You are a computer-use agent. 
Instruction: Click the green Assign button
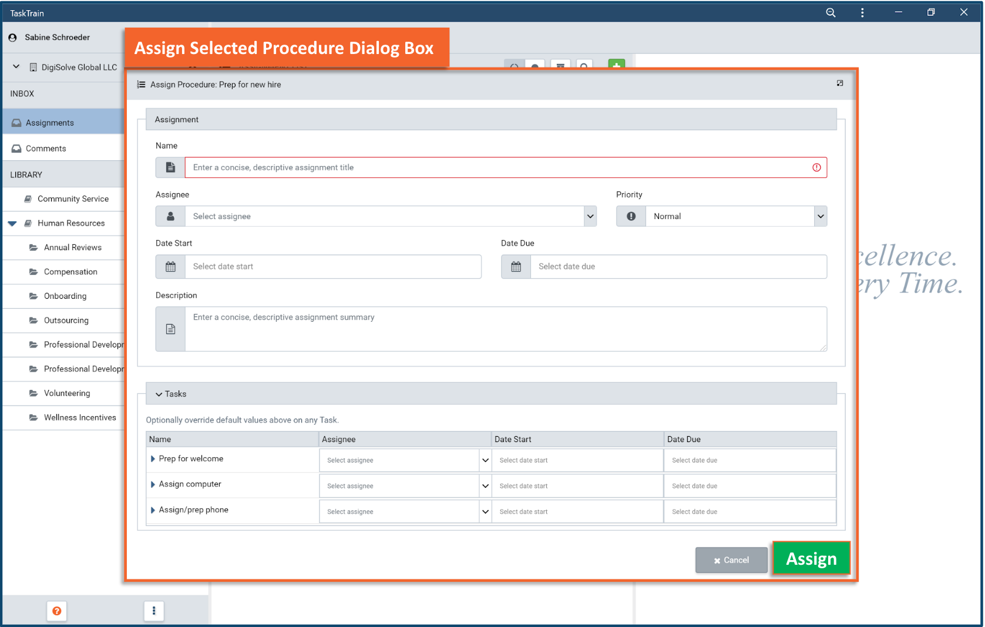coord(811,558)
